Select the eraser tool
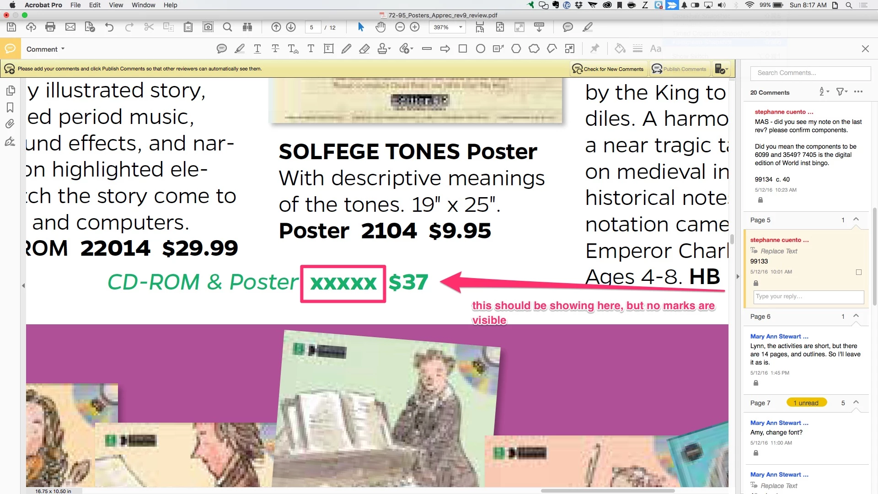878x494 pixels. pyautogui.click(x=364, y=49)
